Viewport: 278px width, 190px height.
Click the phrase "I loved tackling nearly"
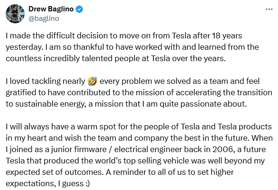coord(45,81)
